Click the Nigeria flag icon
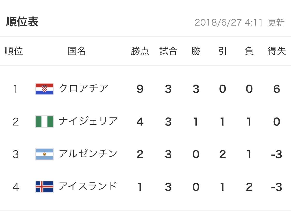Screen dimensions: 291x214 click(x=45, y=122)
